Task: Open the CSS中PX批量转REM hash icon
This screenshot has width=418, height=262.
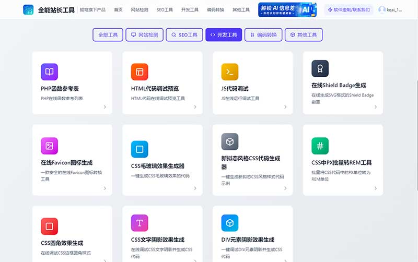Action: point(320,146)
